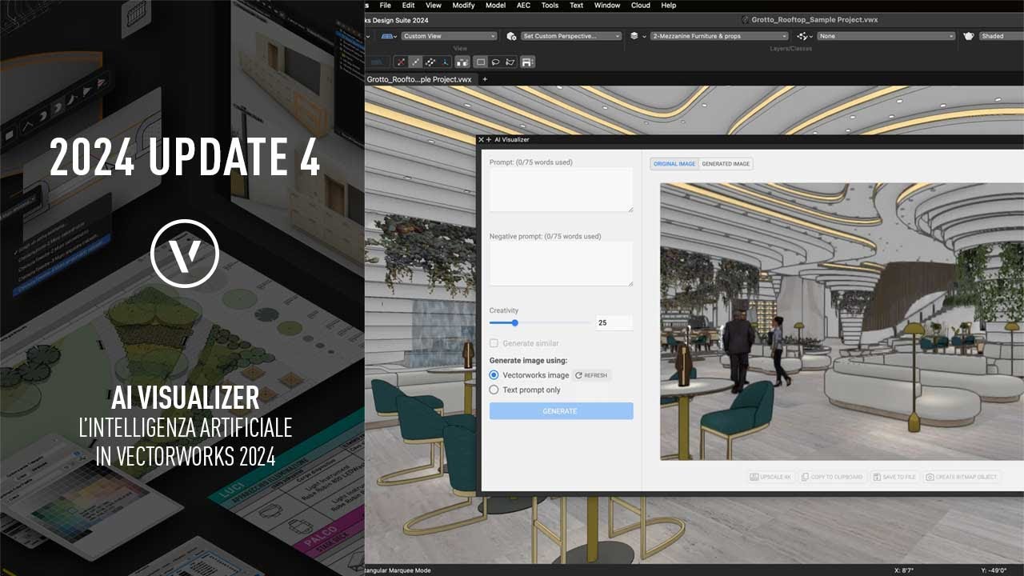Screen dimensions: 1024x576
Task: Open the AEC menu
Action: point(523,5)
